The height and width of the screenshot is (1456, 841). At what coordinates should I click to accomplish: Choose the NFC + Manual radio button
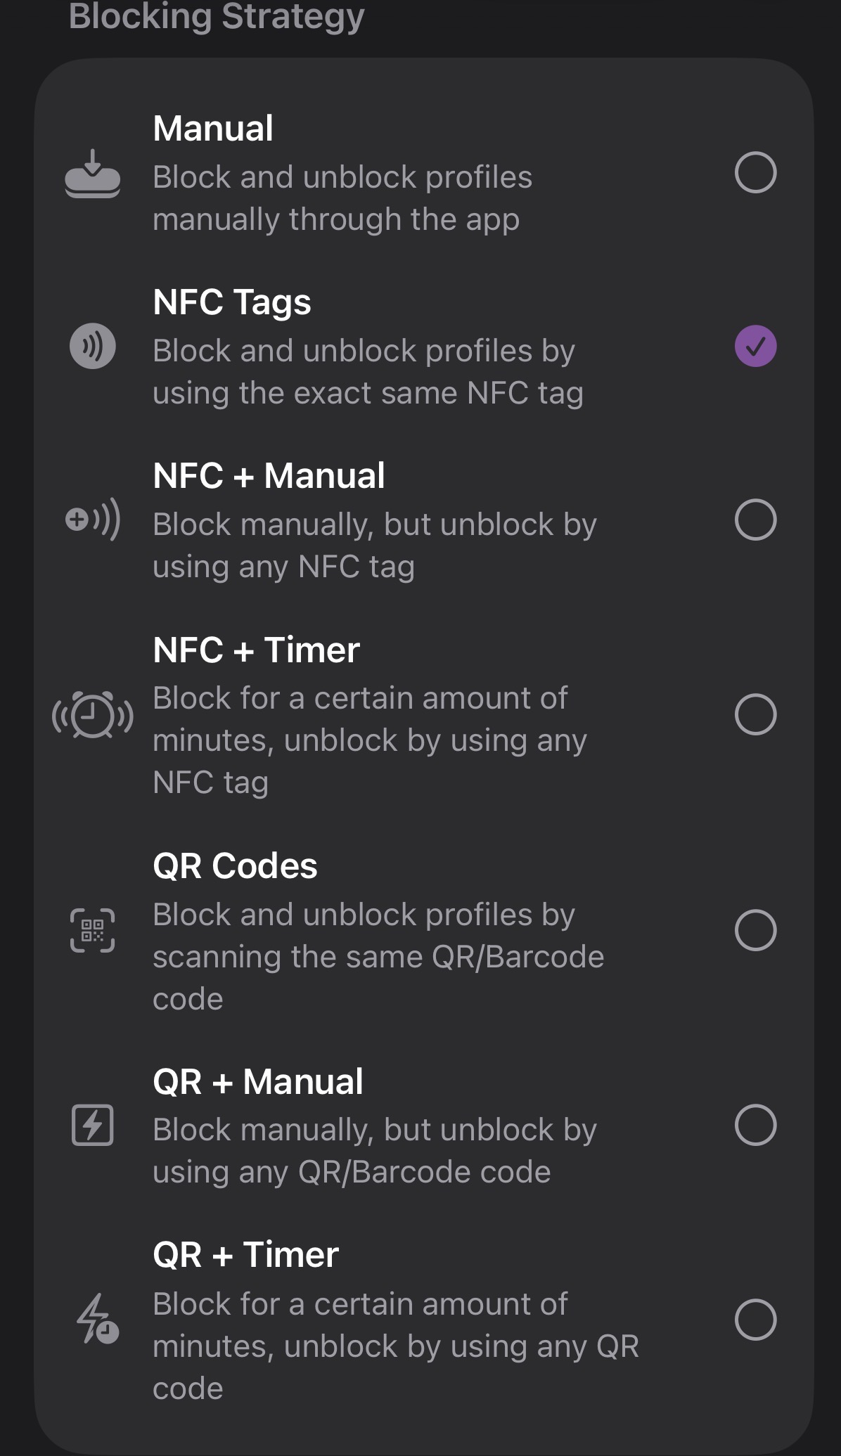click(x=755, y=520)
